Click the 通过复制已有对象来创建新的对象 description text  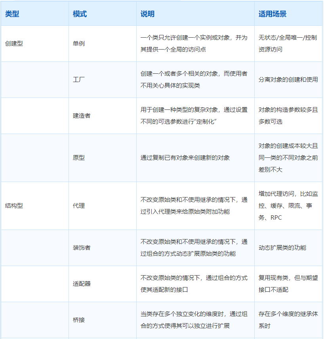(x=185, y=157)
